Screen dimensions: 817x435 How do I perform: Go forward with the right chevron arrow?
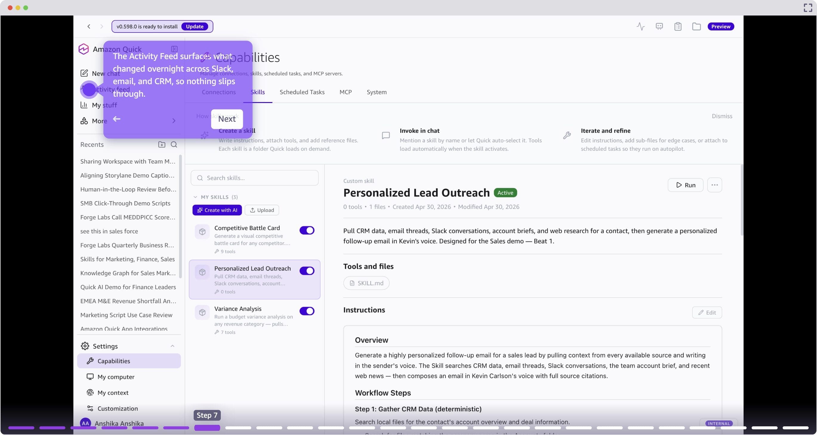101,26
